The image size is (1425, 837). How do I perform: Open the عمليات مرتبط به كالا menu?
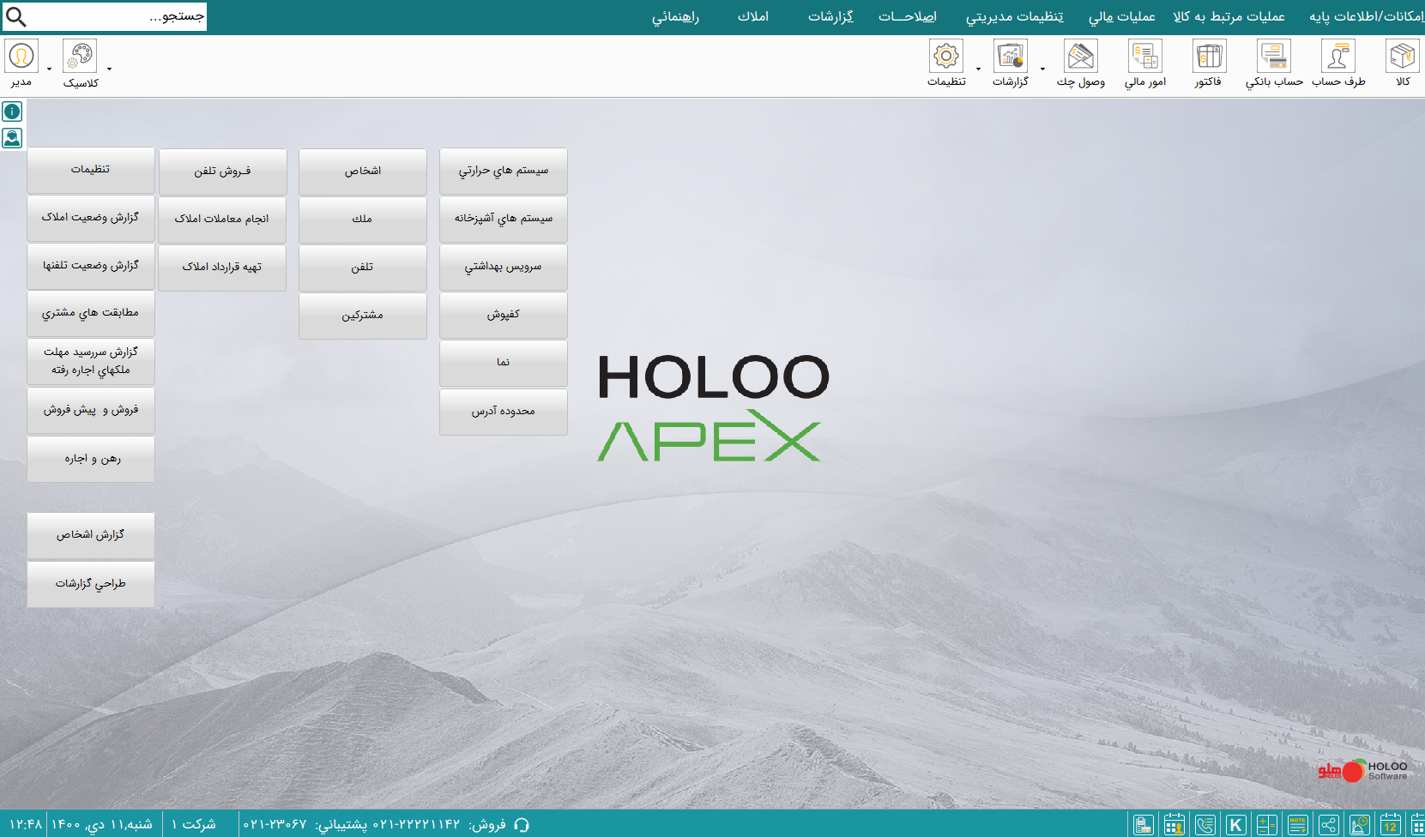point(1229,16)
